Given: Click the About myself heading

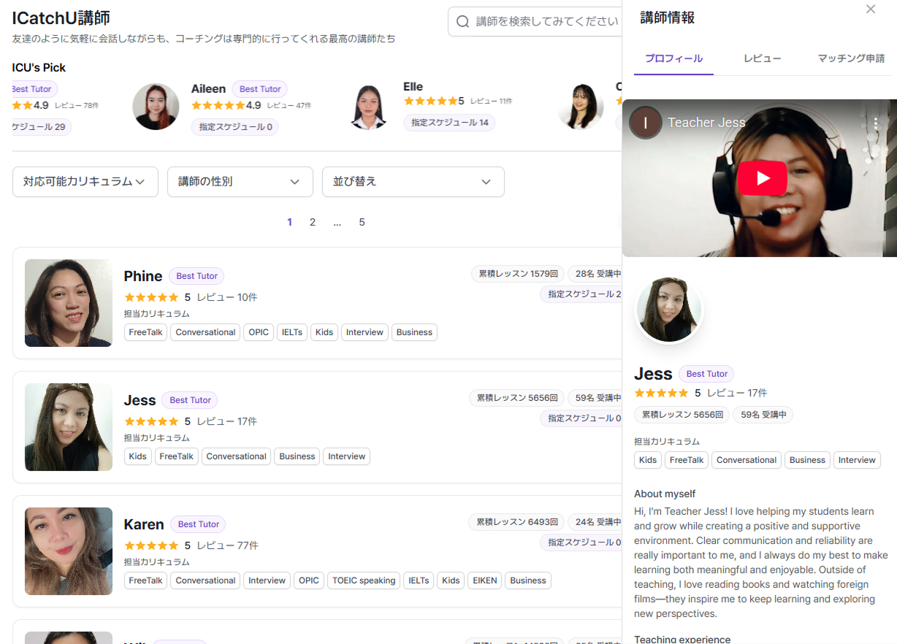Looking at the screenshot, I should point(665,494).
